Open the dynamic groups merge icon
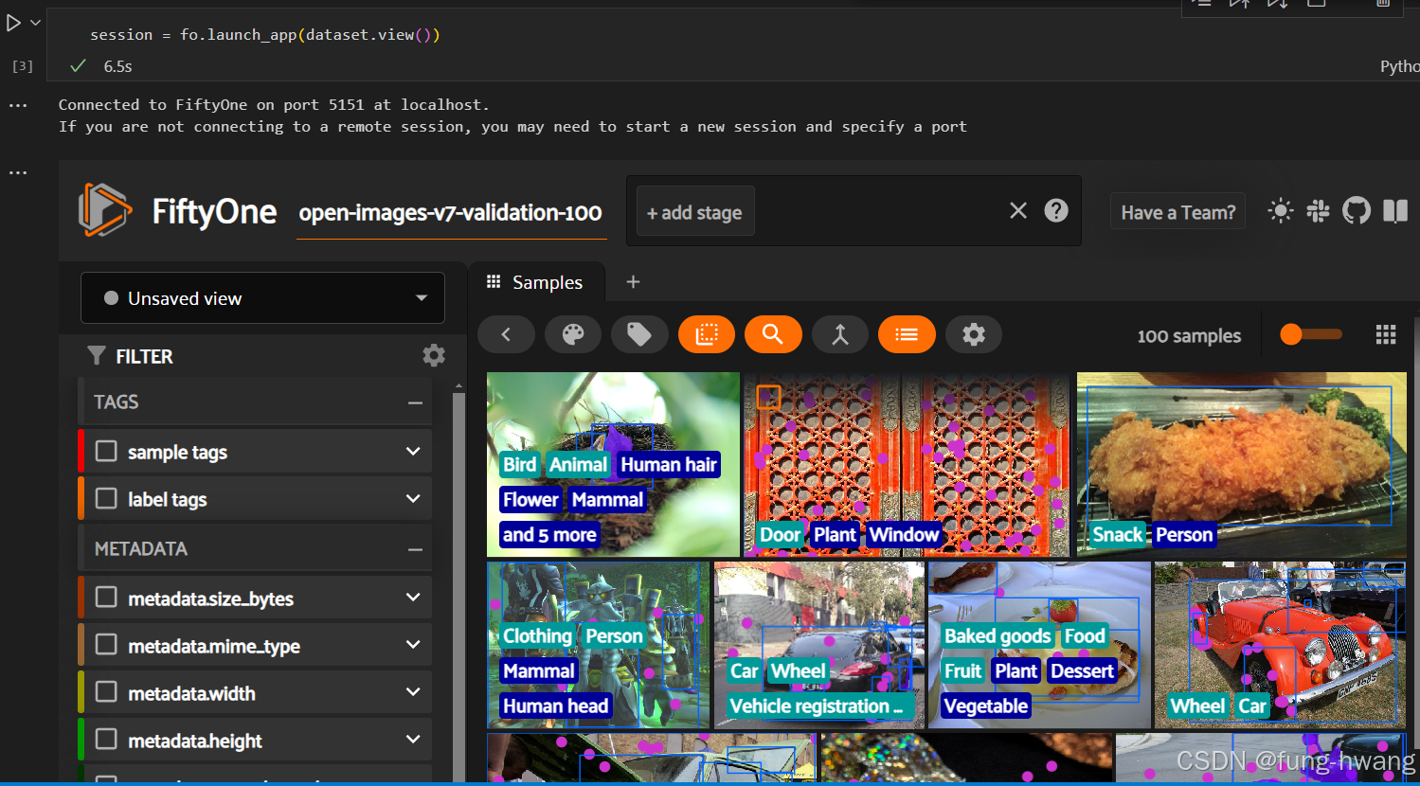Screen dimensions: 1420x786 (840, 334)
